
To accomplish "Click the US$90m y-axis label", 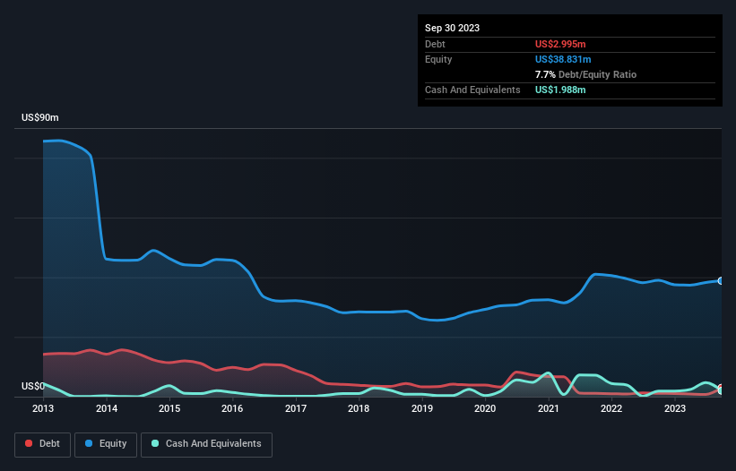I will pos(40,117).
